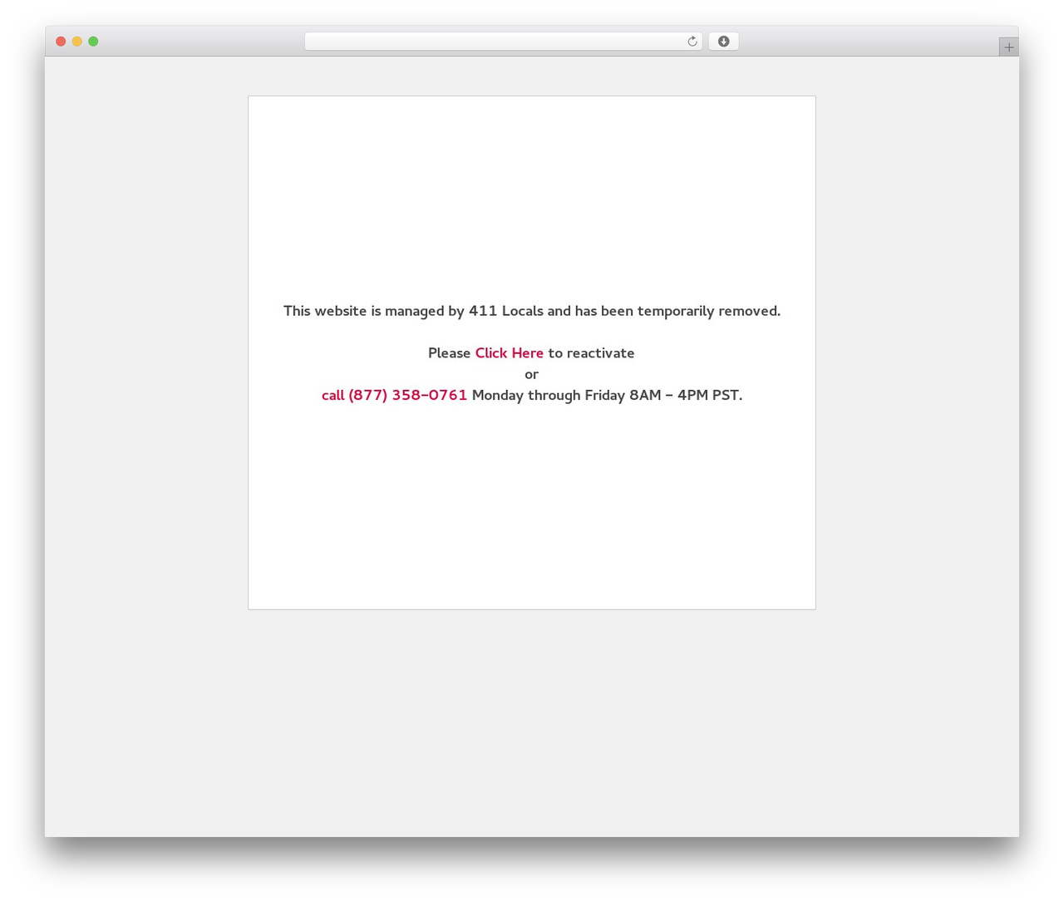Screen dimensions: 1064x901
Task: Close the browser window with the red button
Action: (x=61, y=42)
